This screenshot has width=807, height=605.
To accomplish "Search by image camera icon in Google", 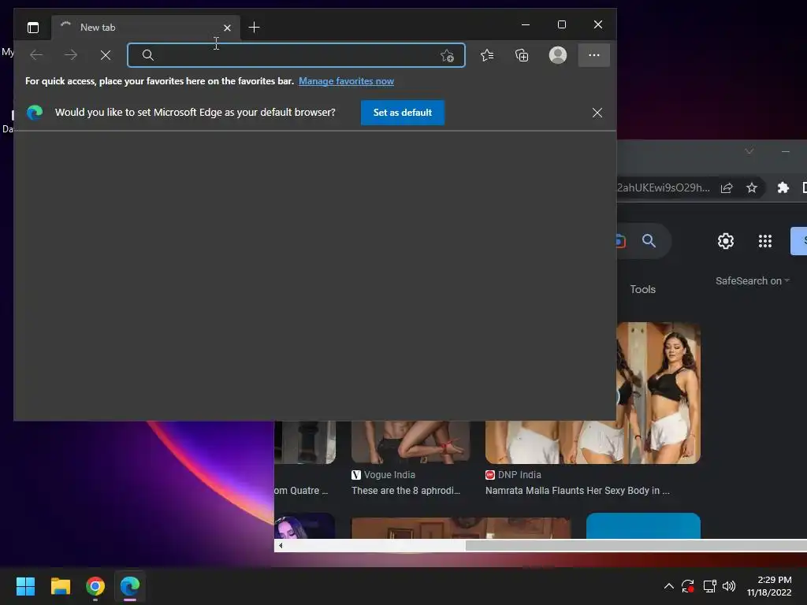I will tap(621, 241).
